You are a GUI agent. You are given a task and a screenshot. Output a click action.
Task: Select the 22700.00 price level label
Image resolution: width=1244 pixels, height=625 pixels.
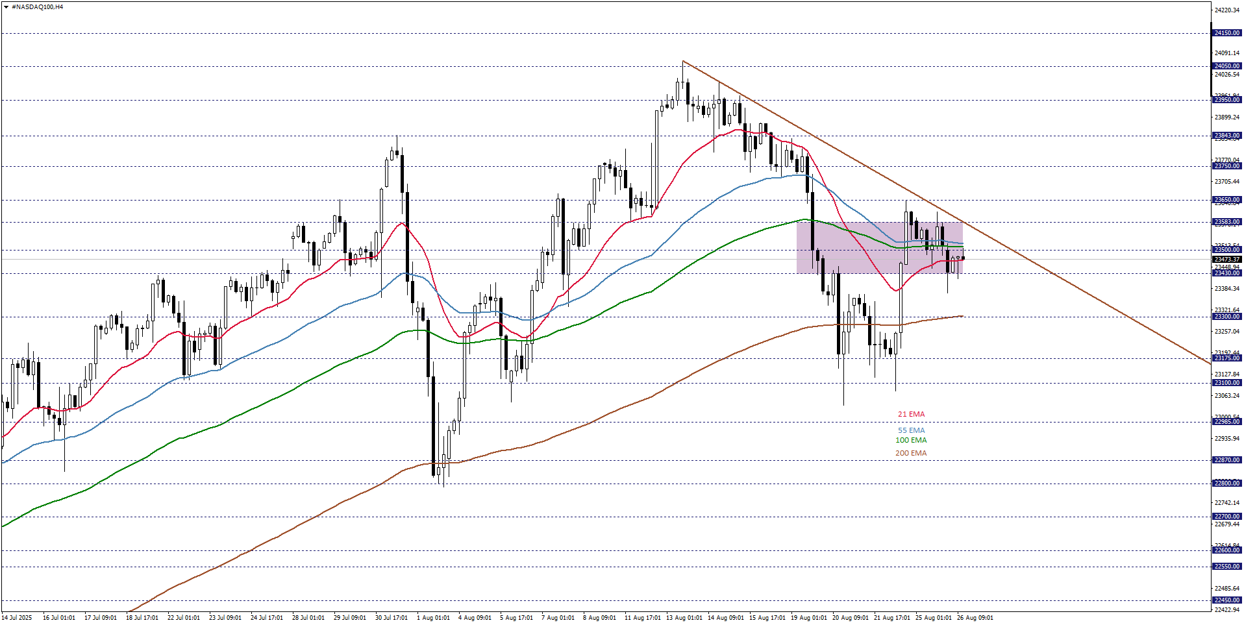[x=1226, y=517]
